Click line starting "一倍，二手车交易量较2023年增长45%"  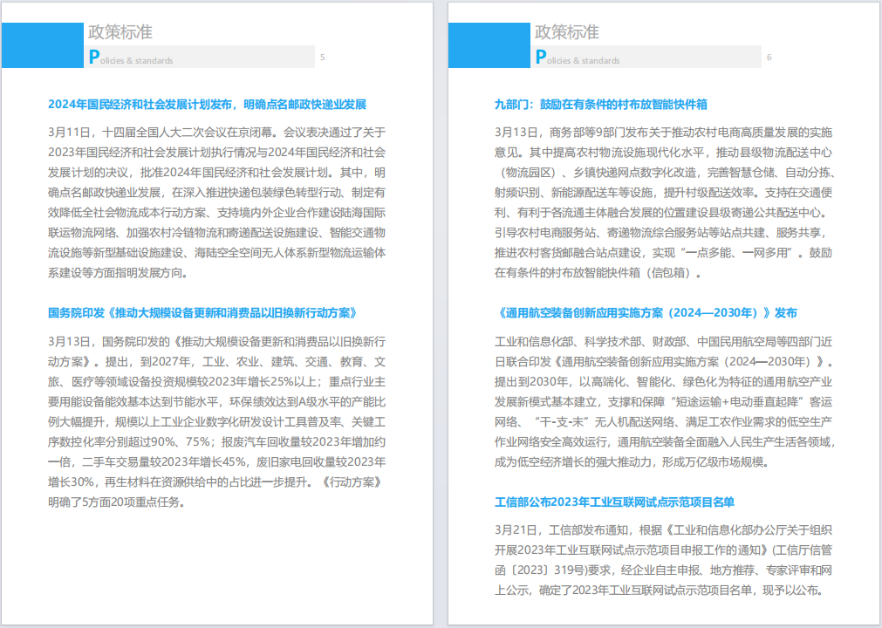coord(216,462)
